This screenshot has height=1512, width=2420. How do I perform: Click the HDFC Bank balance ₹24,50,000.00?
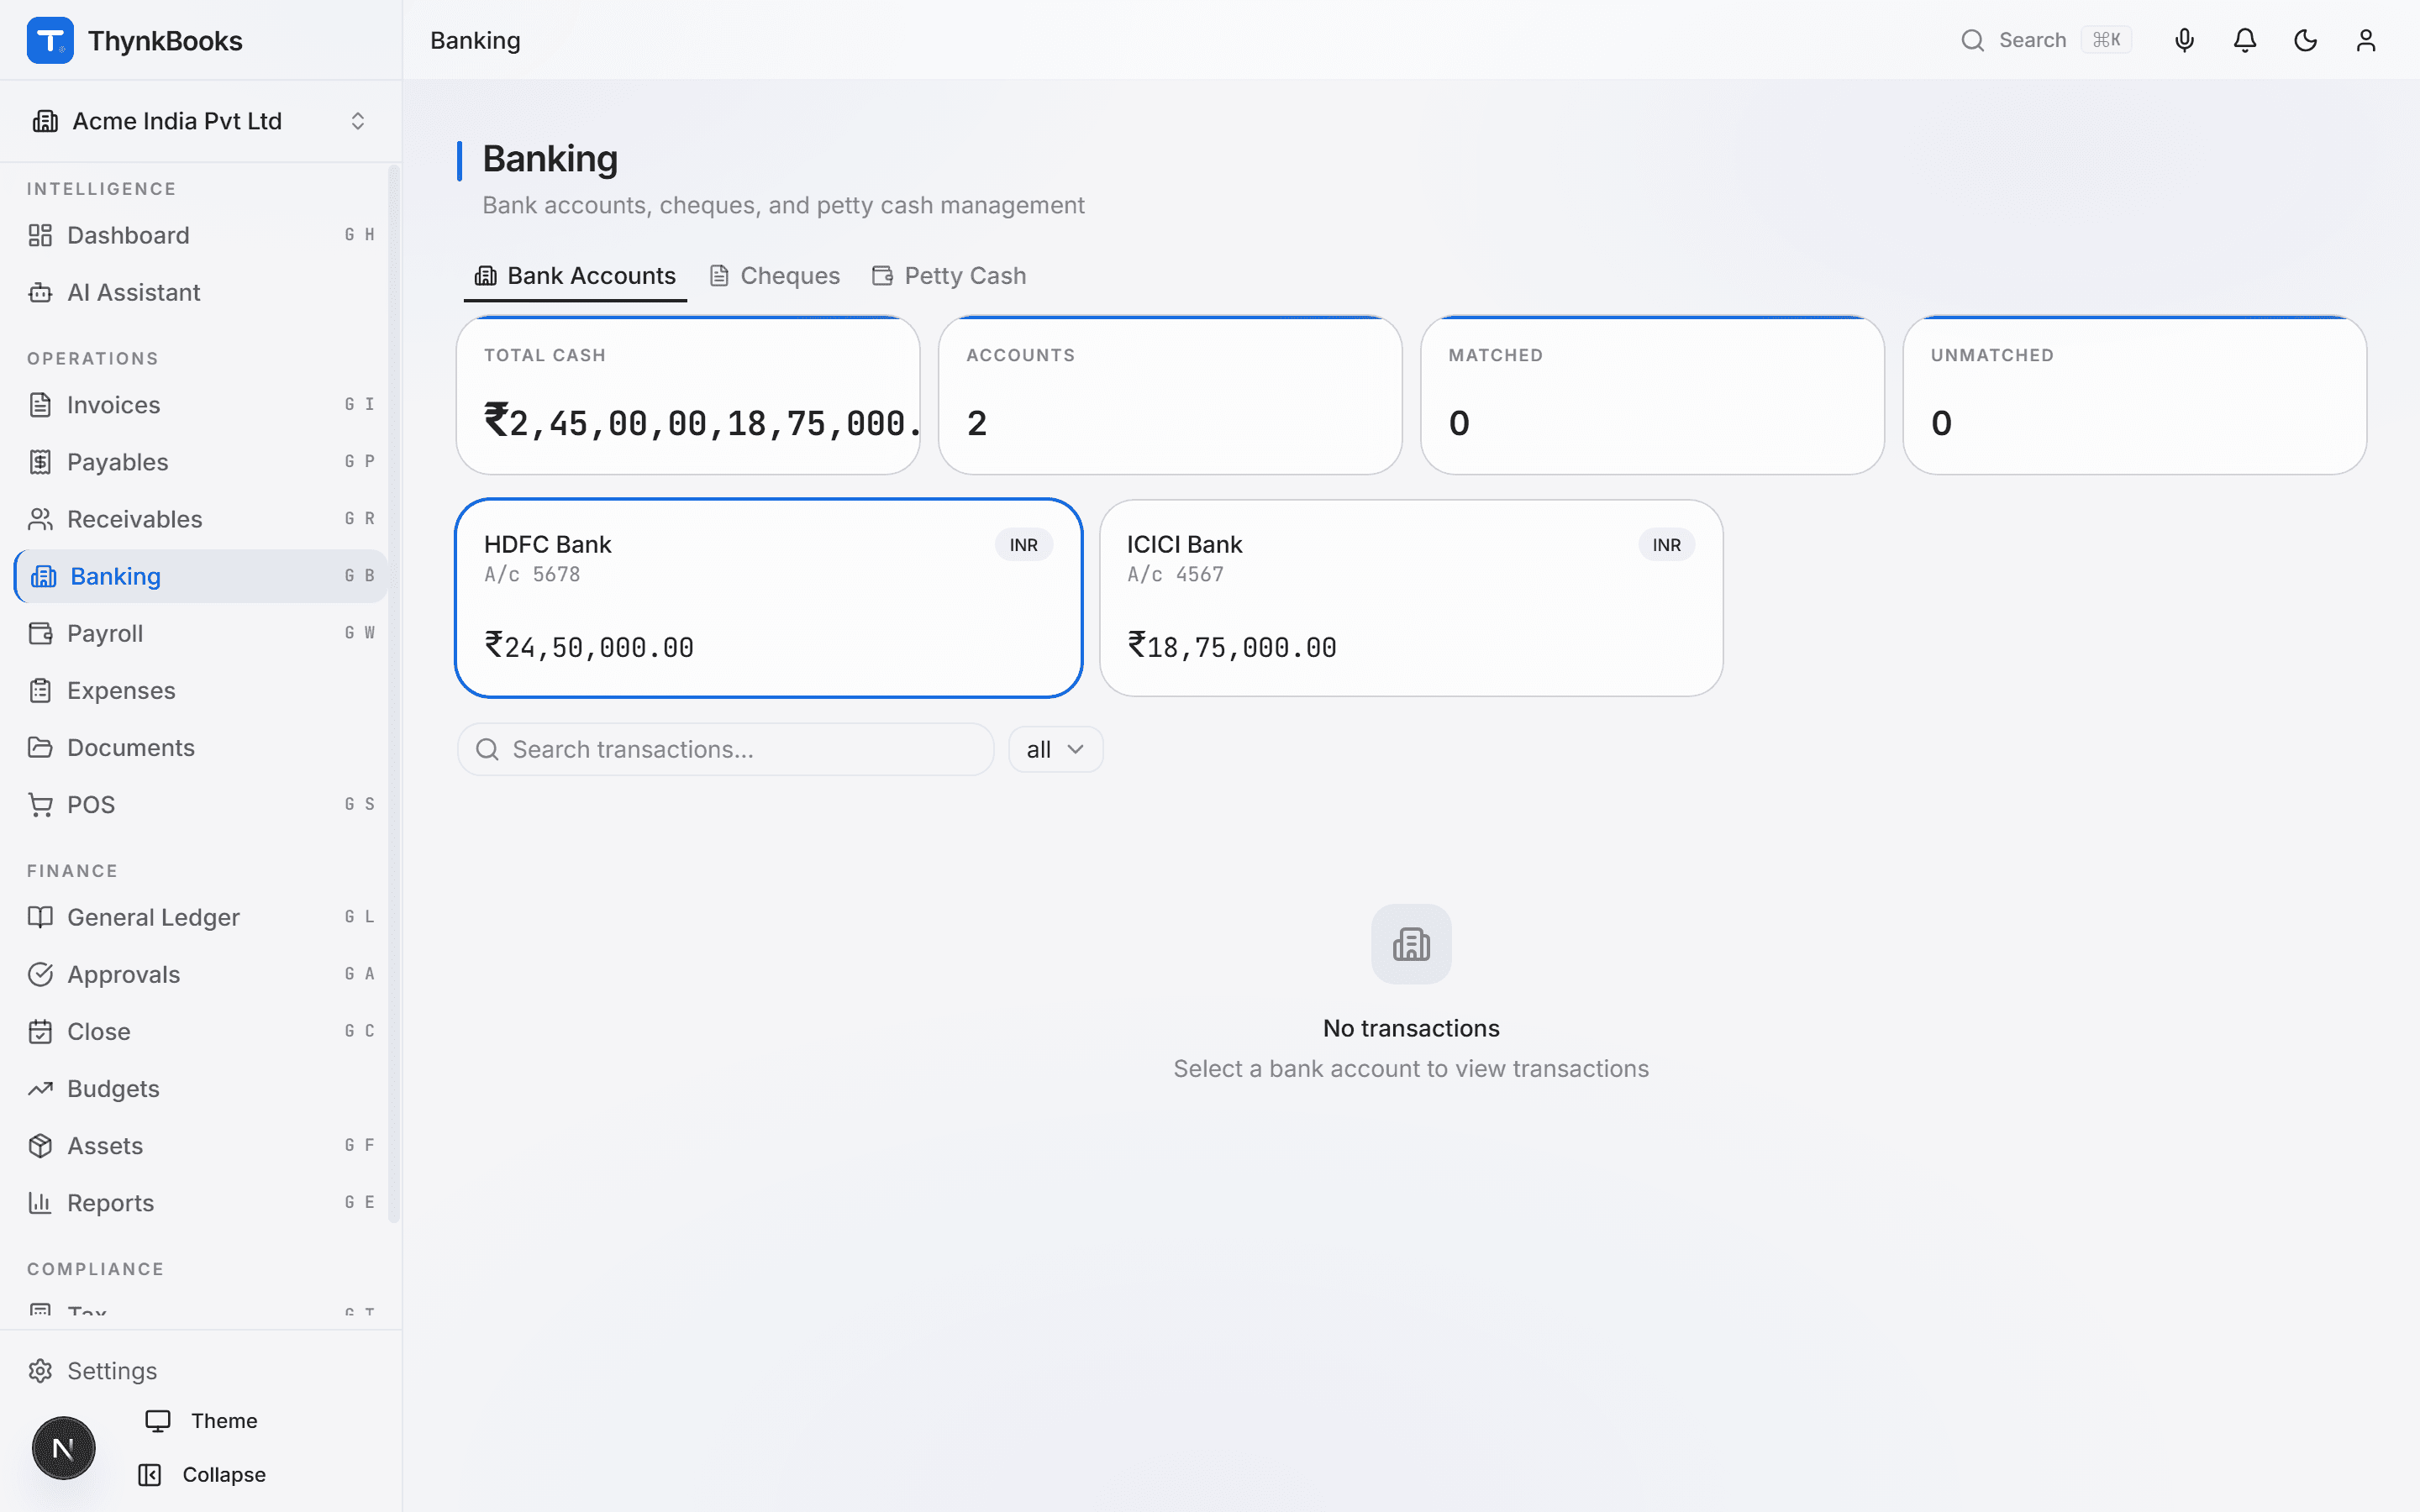[589, 646]
